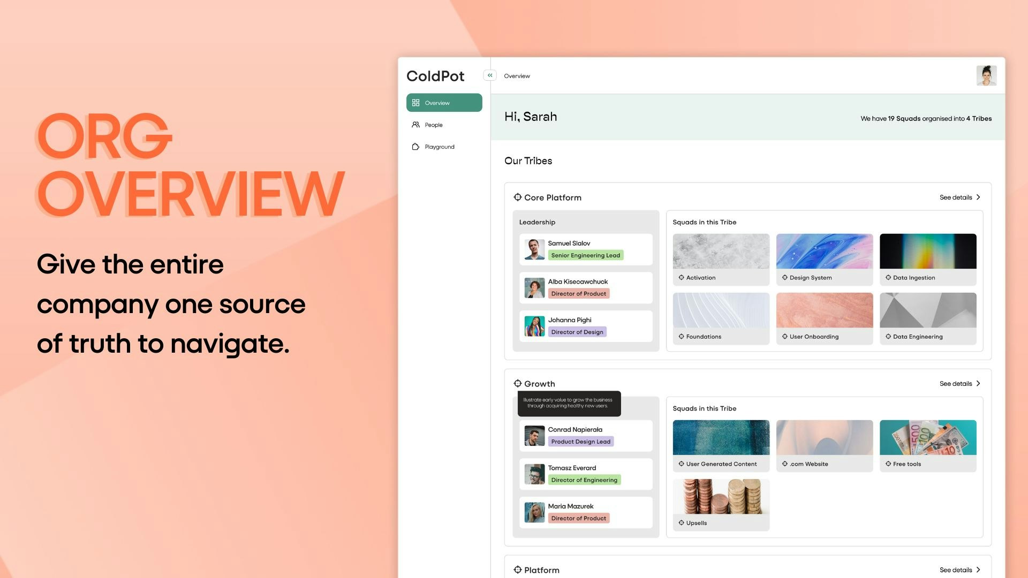Open the Foundations squad thumbnail
This screenshot has width=1028, height=578.
[721, 310]
